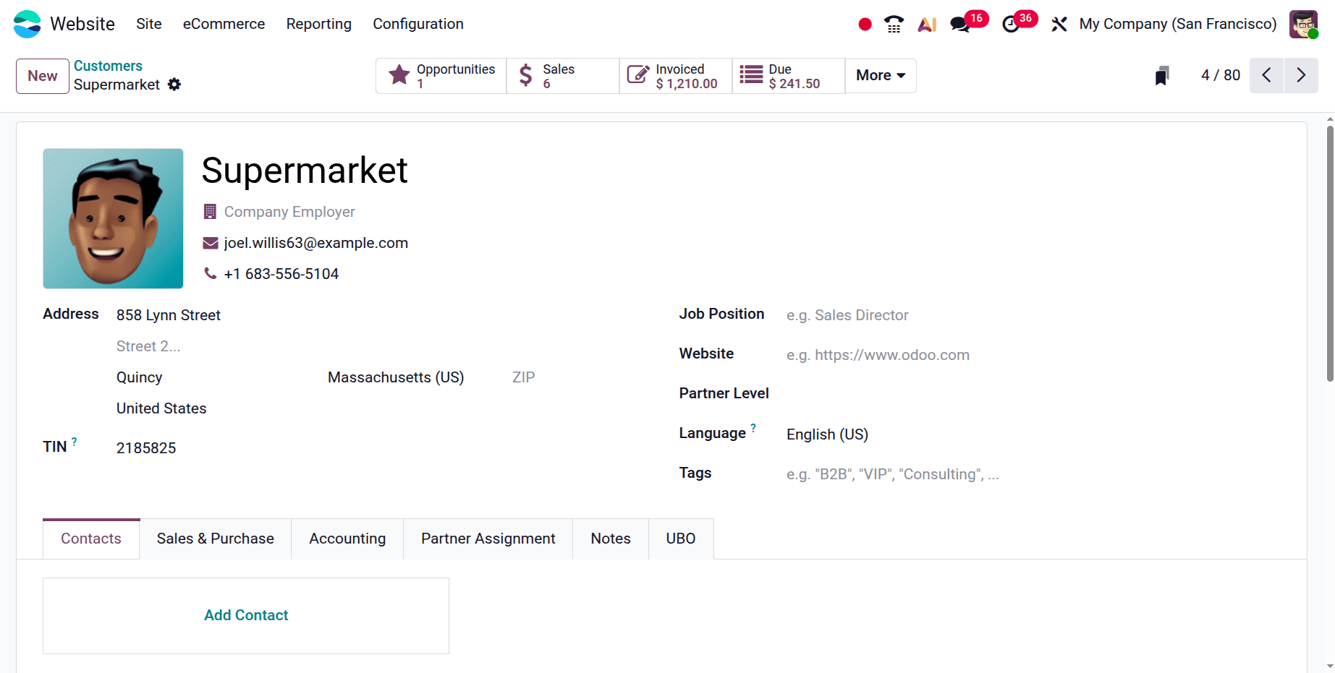
Task: Open the developer tools wrench icon
Action: pos(1059,25)
